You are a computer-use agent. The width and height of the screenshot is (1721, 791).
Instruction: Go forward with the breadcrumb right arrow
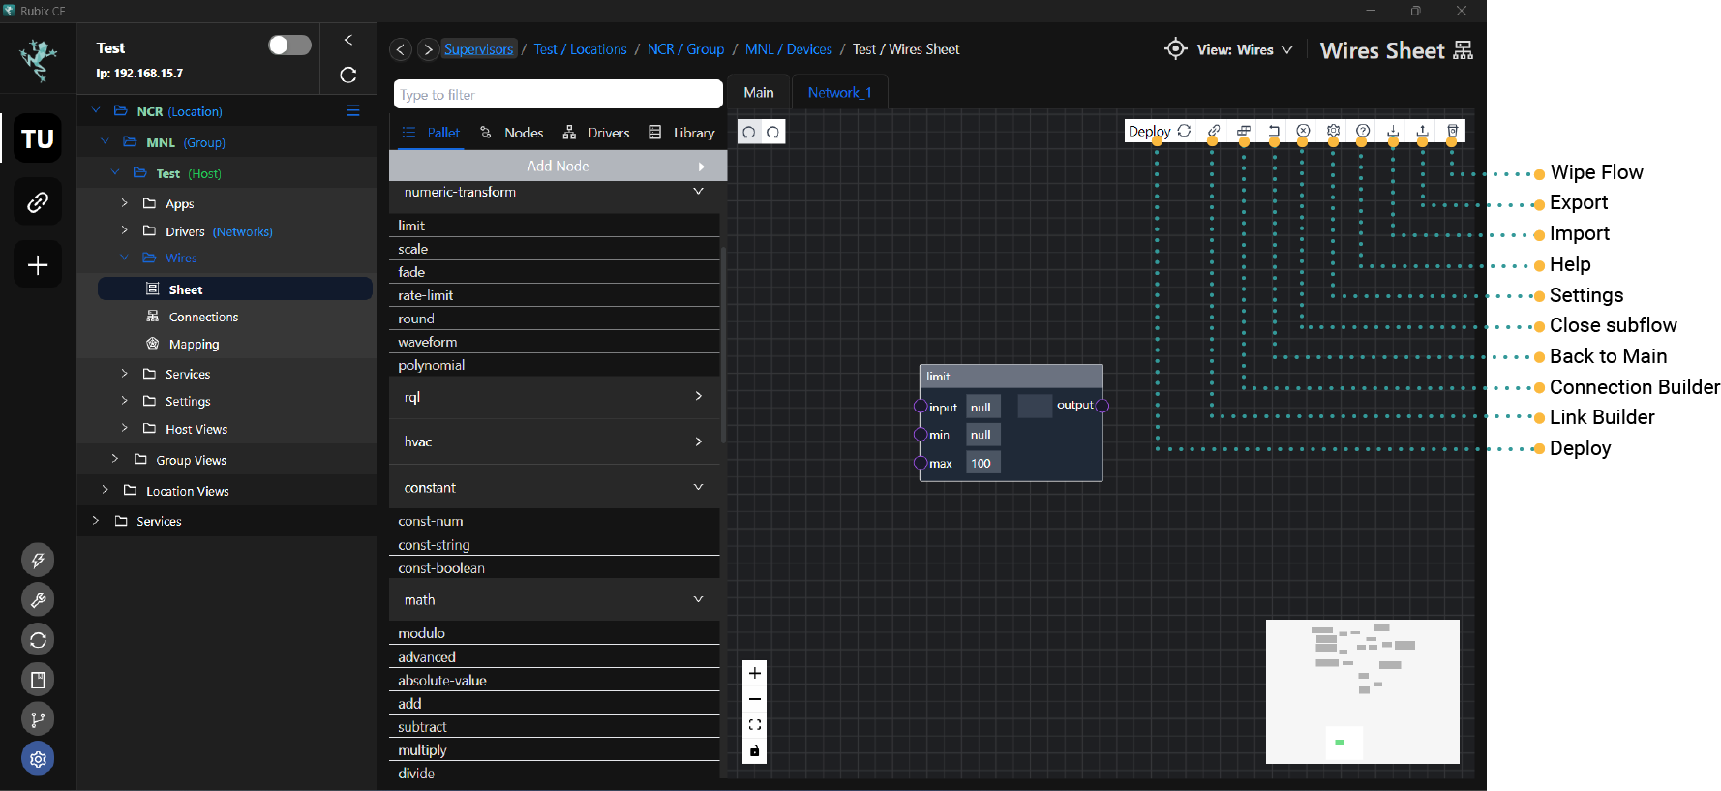(x=428, y=49)
